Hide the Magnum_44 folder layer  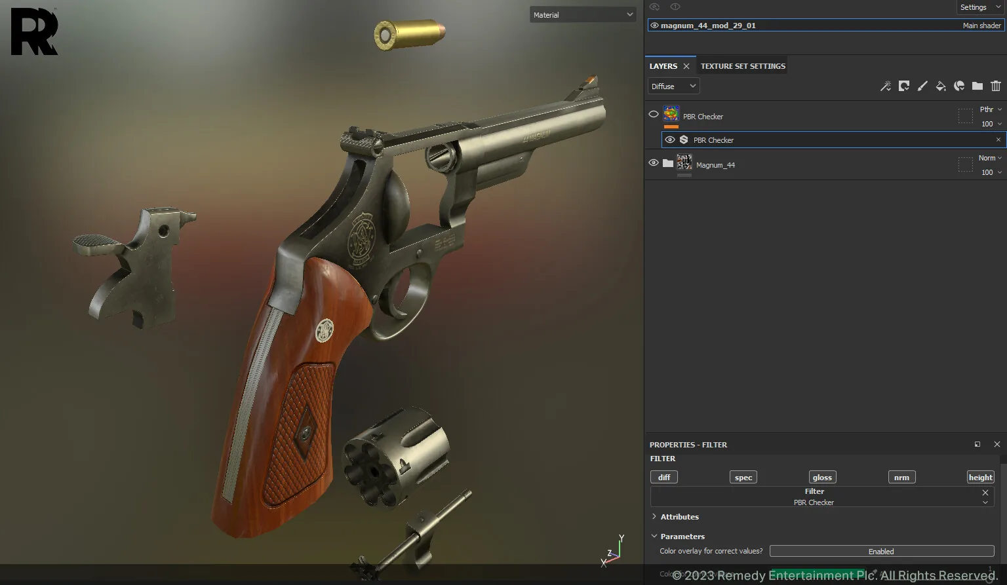coord(654,162)
